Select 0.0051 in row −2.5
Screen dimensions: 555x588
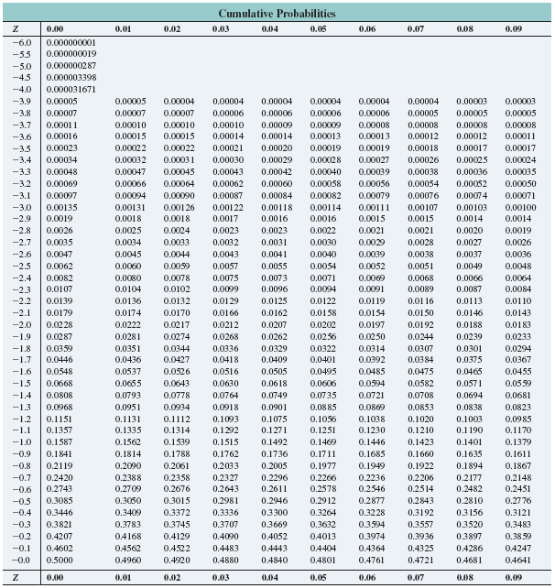coord(420,267)
